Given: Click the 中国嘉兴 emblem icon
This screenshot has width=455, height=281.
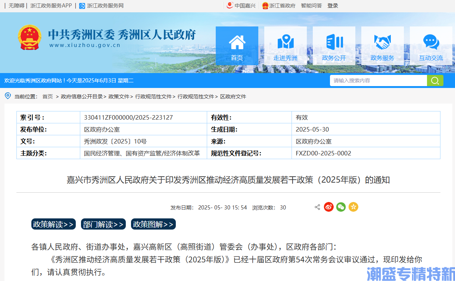Looking at the screenshot, I should coord(230,6).
